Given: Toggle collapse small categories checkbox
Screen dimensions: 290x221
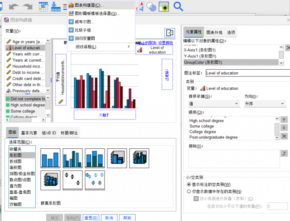Looking at the screenshot, I should tap(196, 198).
